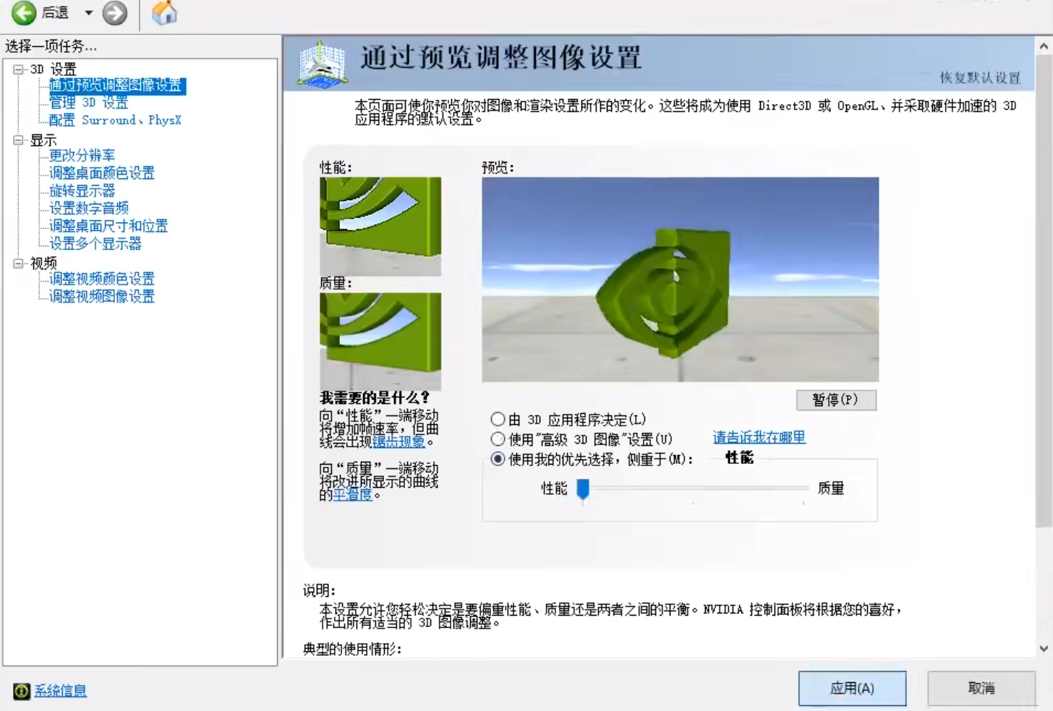Click the green Back arrow icon
The image size is (1053, 711).
point(24,13)
